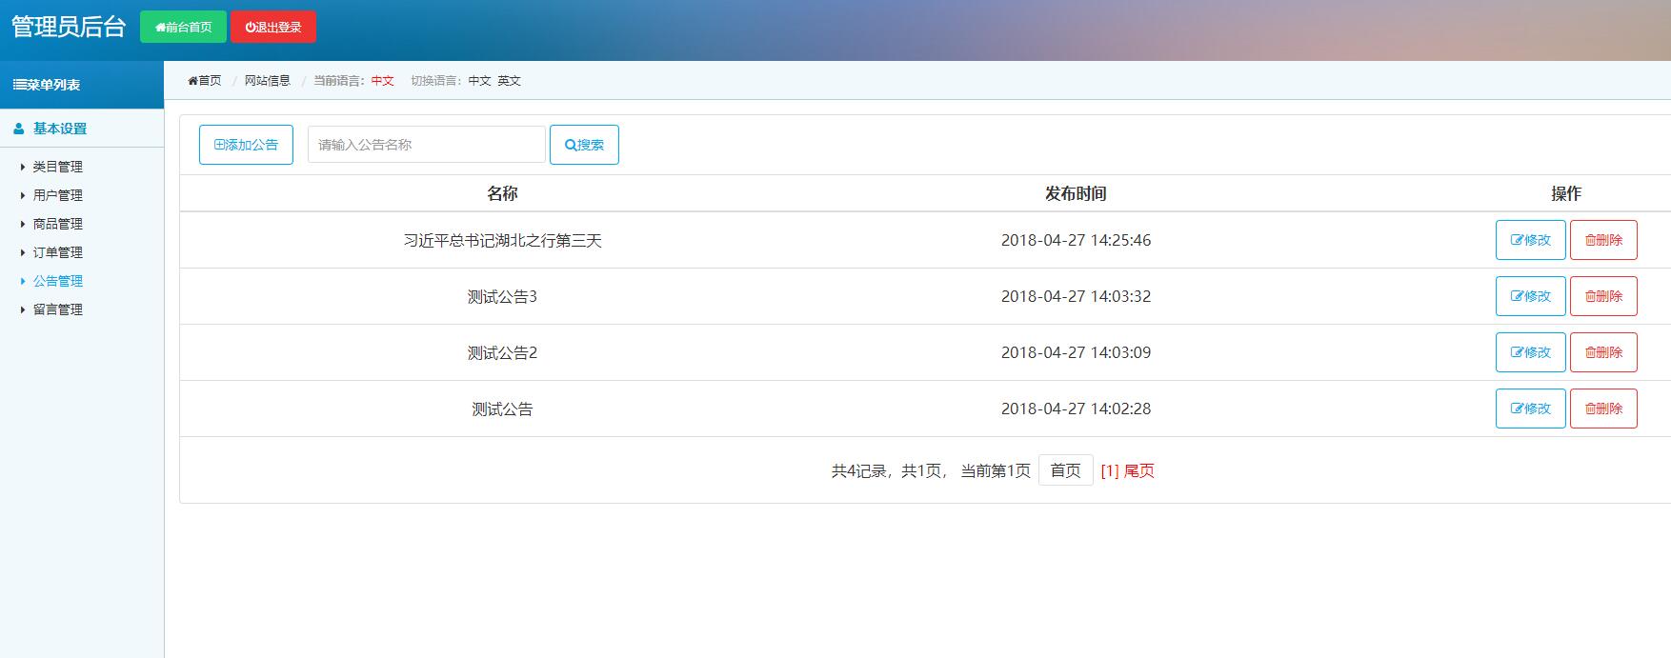The width and height of the screenshot is (1671, 658).
Task: Edit 习近平总书记湖北之行第三天 with 修改
Action: (x=1531, y=240)
